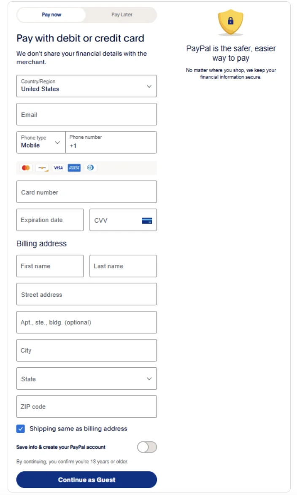This screenshot has height=495, width=297.
Task: Open the Country/Region dropdown
Action: [x=86, y=86]
